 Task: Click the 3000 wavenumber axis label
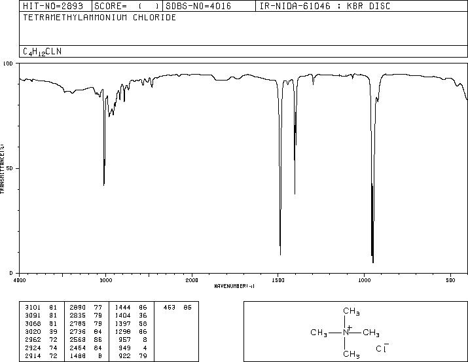[105, 280]
